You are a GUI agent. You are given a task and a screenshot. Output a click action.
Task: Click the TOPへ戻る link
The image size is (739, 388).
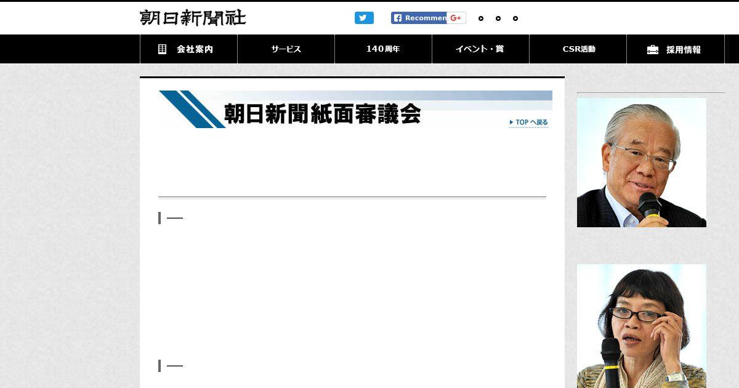(528, 123)
